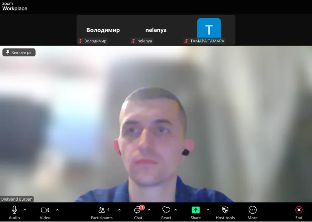Click muted mic icon on nelenya label
Screen dimensions: 312x222
(x=133, y=41)
